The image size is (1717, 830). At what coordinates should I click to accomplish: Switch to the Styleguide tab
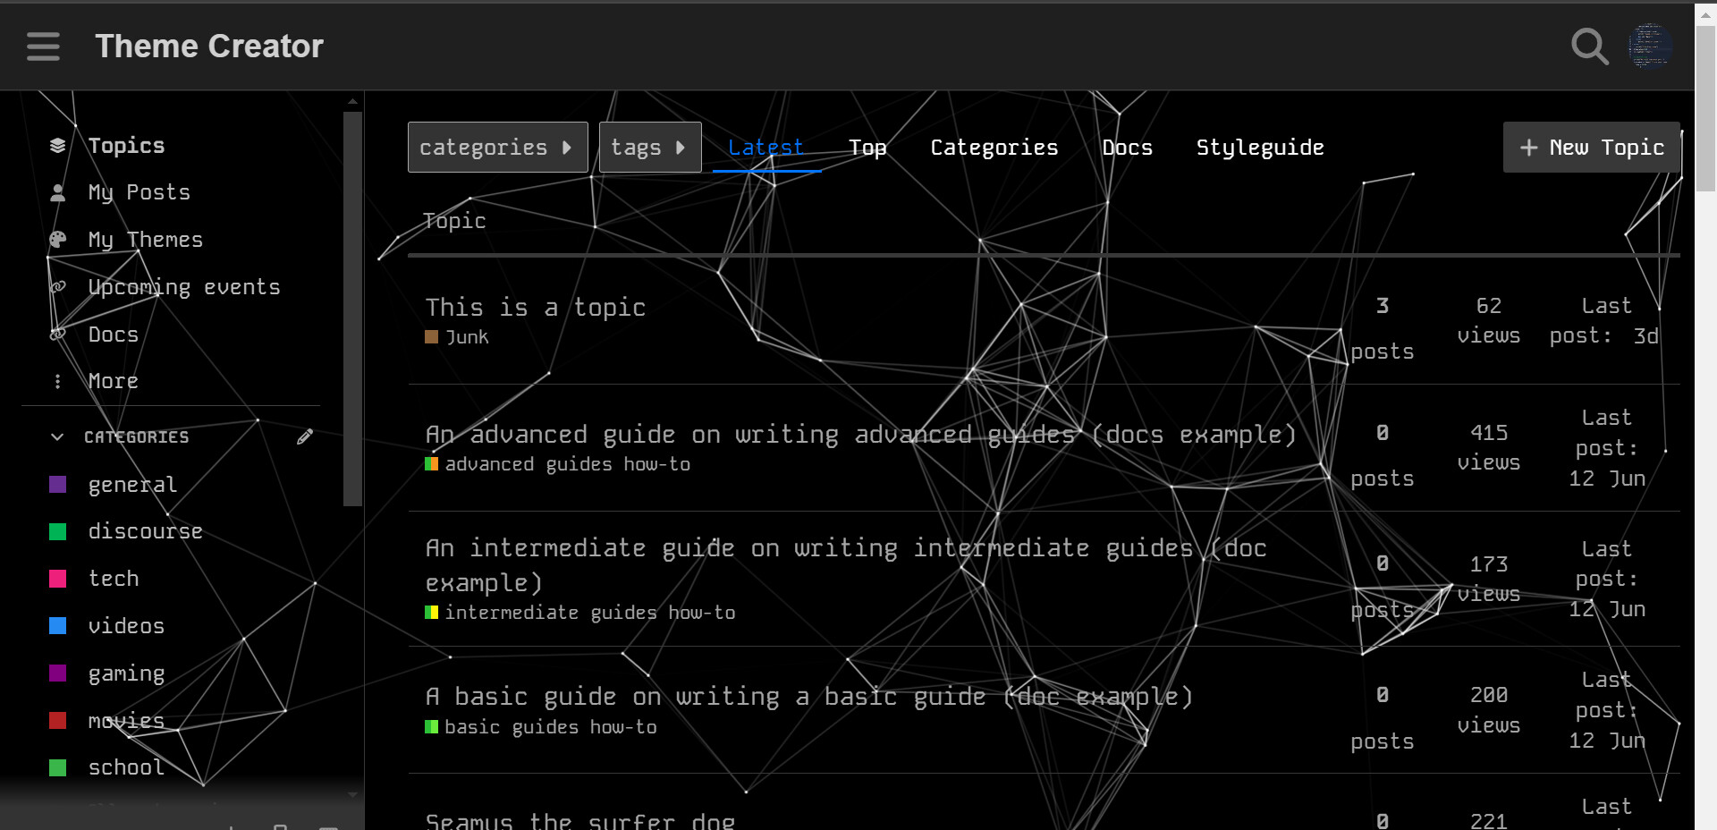click(x=1259, y=148)
